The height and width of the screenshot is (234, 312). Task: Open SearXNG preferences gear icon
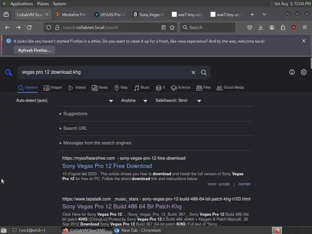[x=304, y=72]
